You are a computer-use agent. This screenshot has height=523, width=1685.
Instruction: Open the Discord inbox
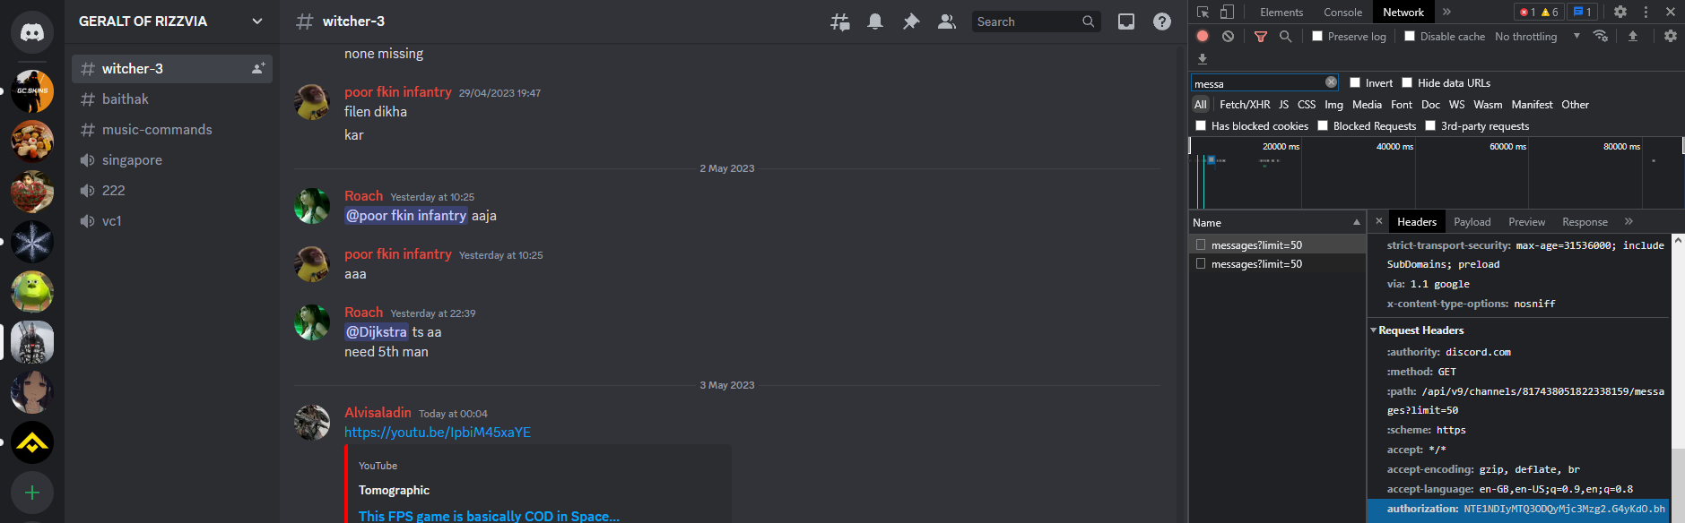1126,21
